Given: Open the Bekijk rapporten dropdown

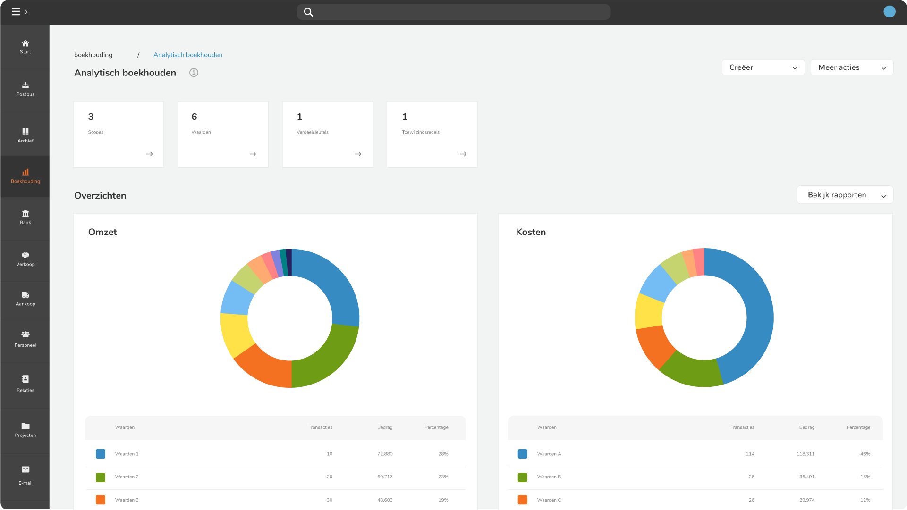Looking at the screenshot, I should click(x=845, y=195).
